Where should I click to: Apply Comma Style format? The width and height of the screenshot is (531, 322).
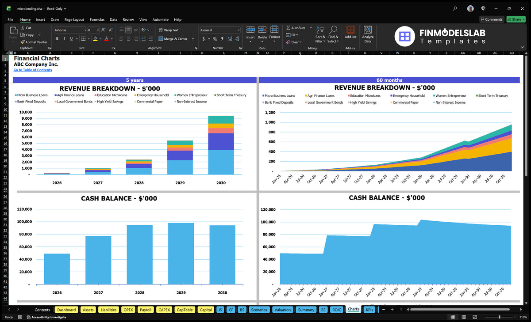pyautogui.click(x=222, y=39)
